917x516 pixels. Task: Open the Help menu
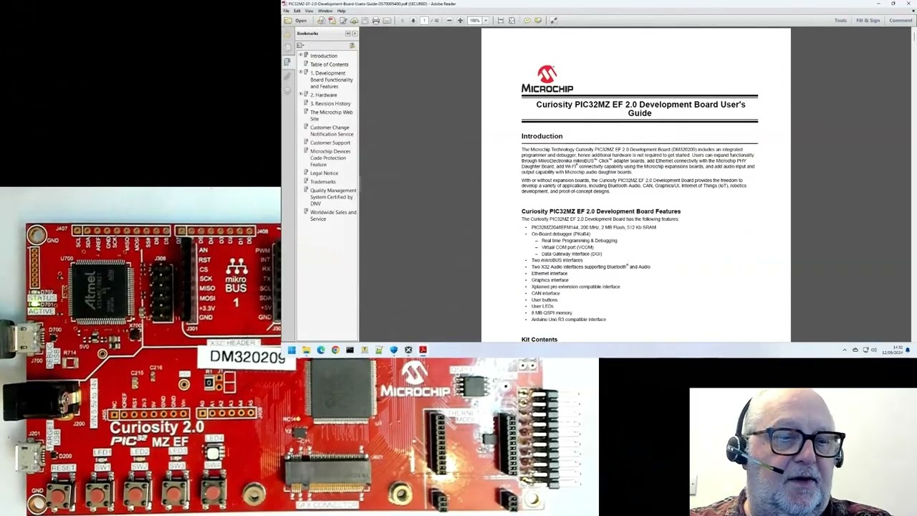(341, 11)
